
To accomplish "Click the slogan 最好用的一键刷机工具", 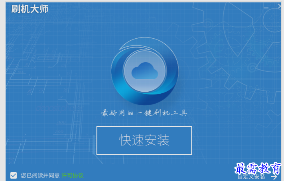I will point(144,112).
